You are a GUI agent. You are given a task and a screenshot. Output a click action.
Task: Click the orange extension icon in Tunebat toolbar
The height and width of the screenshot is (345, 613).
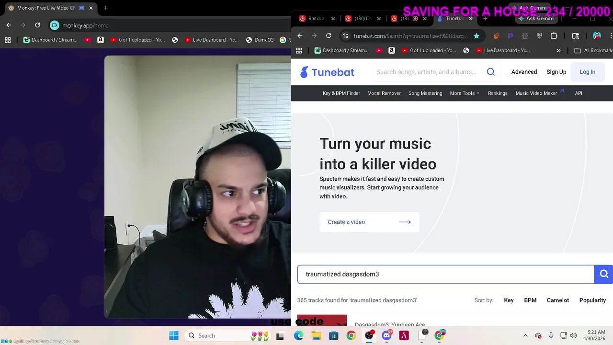[496, 36]
